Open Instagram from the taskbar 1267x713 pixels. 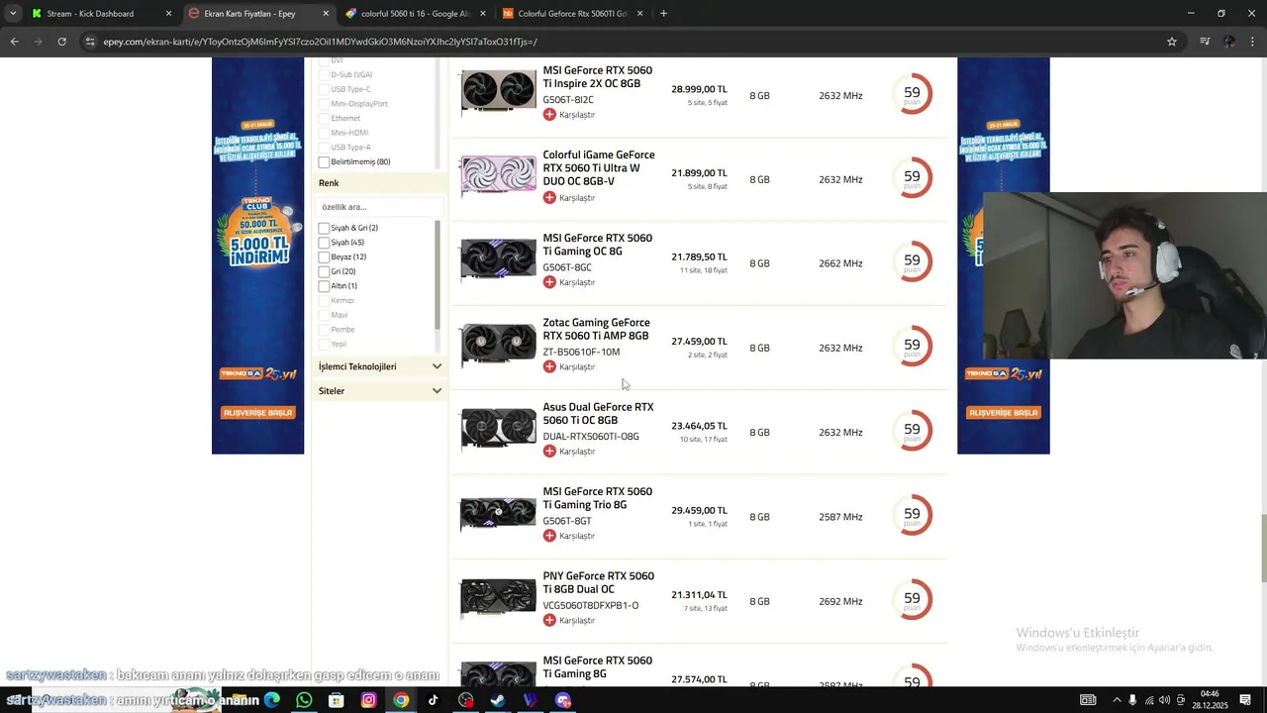click(368, 700)
